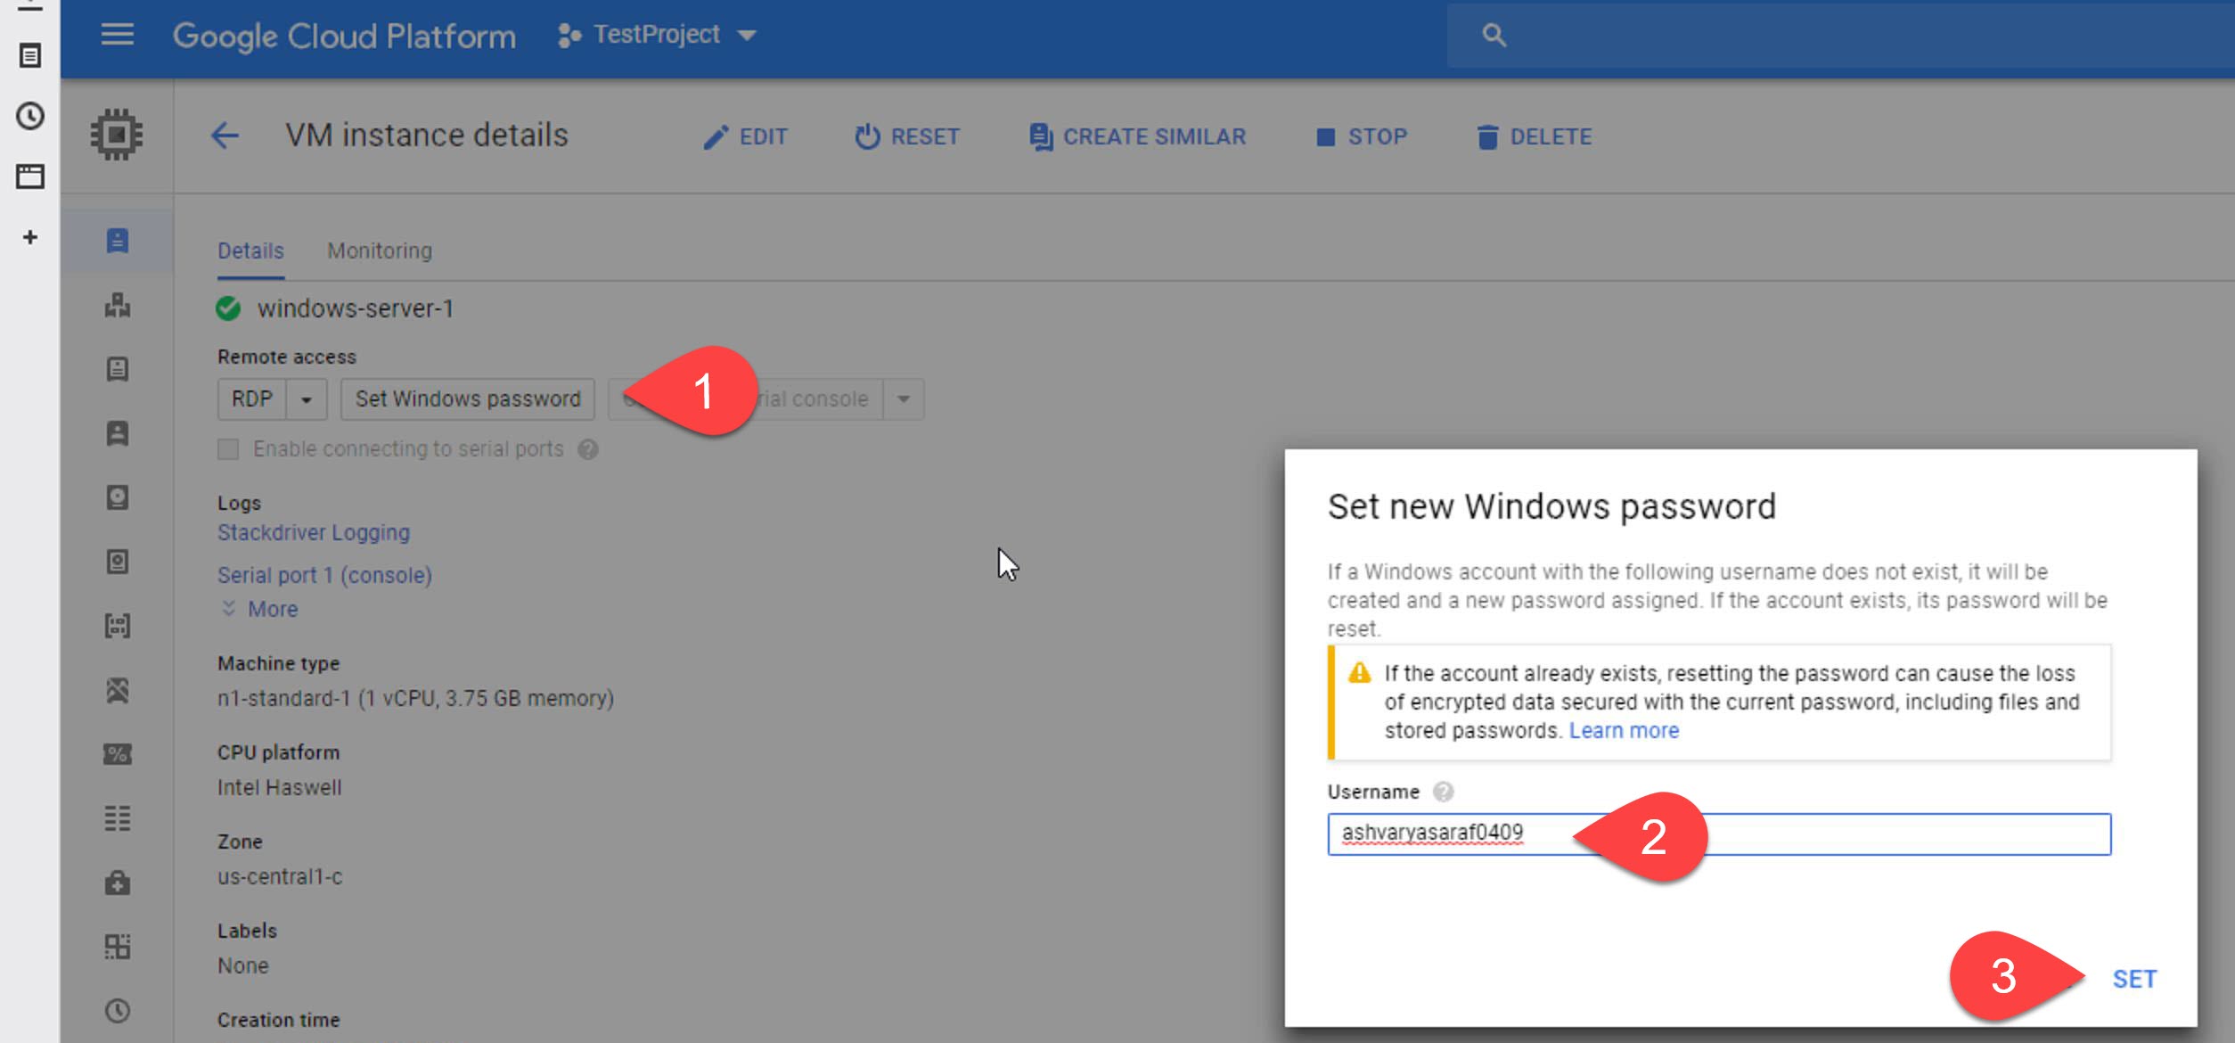Open VM instances in the sidebar
This screenshot has height=1043, width=2235.
tap(118, 240)
